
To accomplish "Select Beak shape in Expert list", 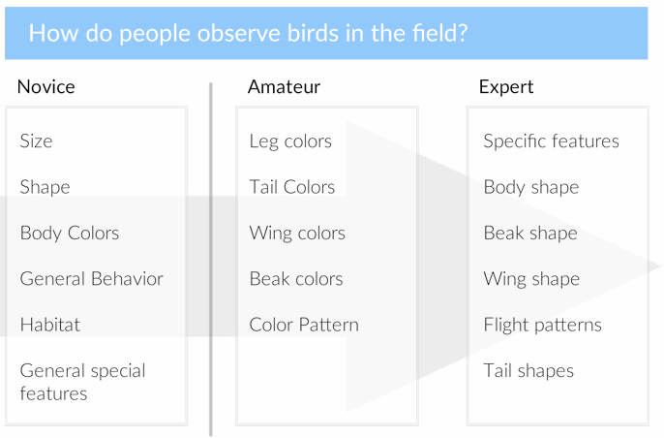I will click(x=530, y=234).
